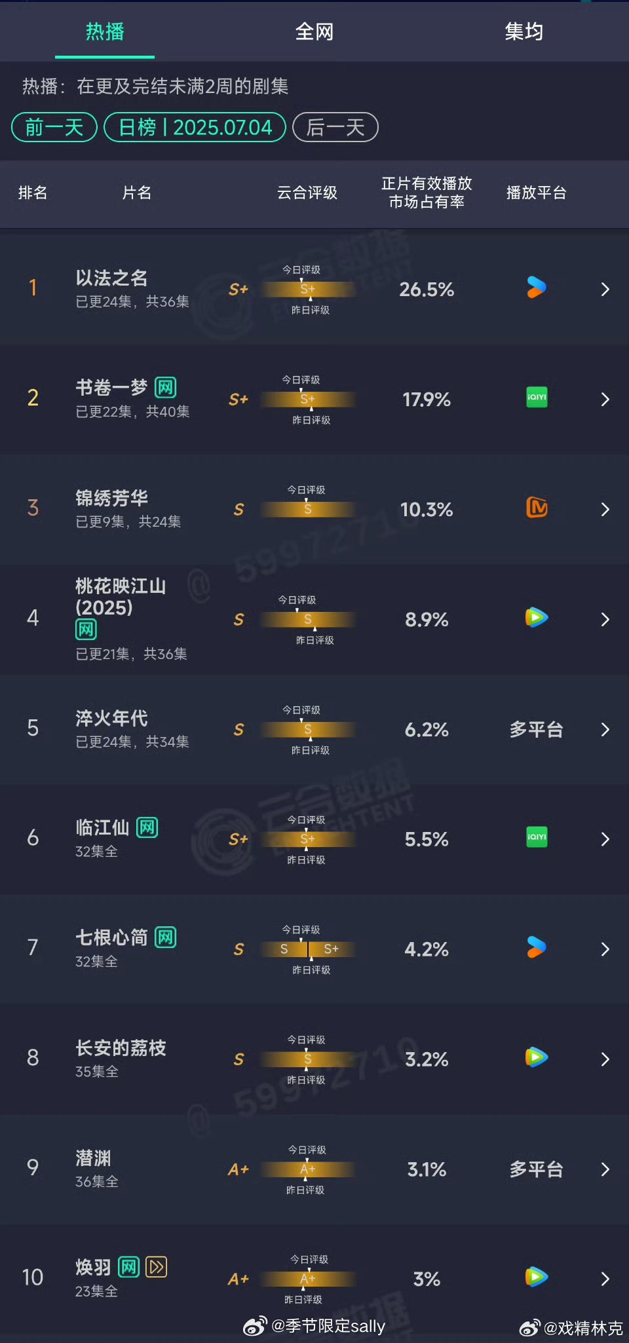Tap the Youku icon for 以法之名
The width and height of the screenshot is (629, 1343).
pyautogui.click(x=537, y=288)
